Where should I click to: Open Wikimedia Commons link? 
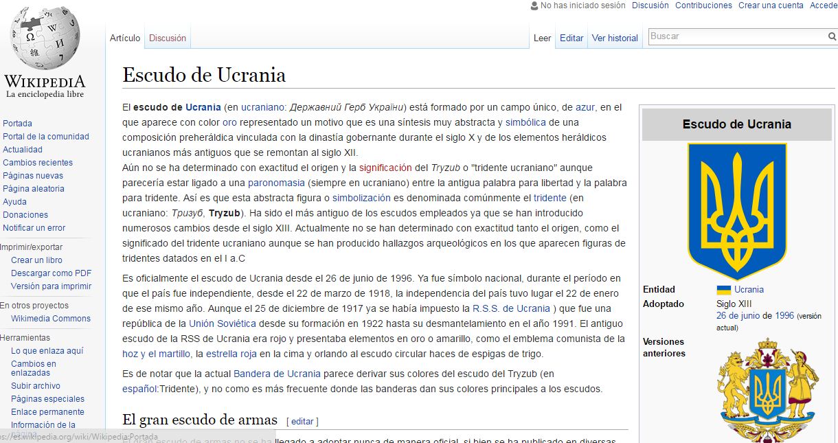pos(51,319)
